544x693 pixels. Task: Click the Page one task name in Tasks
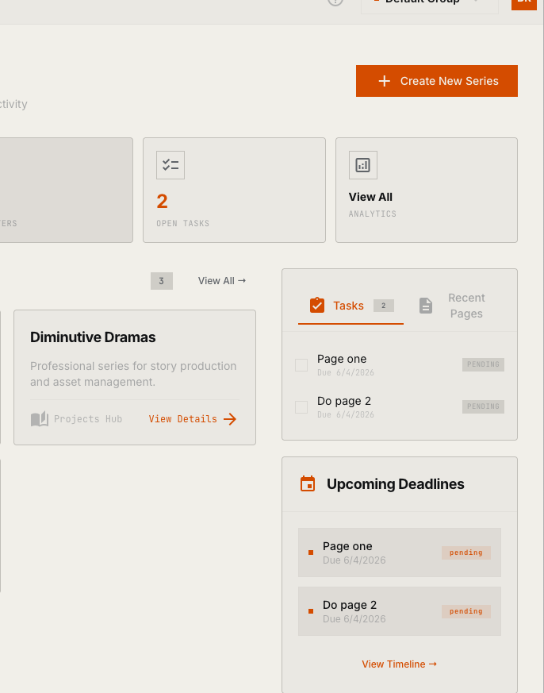coord(342,359)
